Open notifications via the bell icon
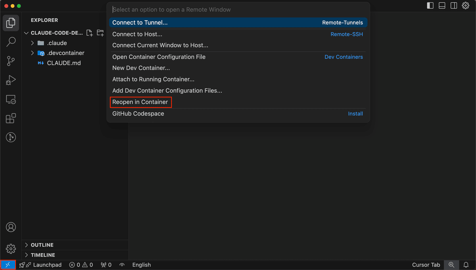The height and width of the screenshot is (270, 476). pyautogui.click(x=466, y=264)
